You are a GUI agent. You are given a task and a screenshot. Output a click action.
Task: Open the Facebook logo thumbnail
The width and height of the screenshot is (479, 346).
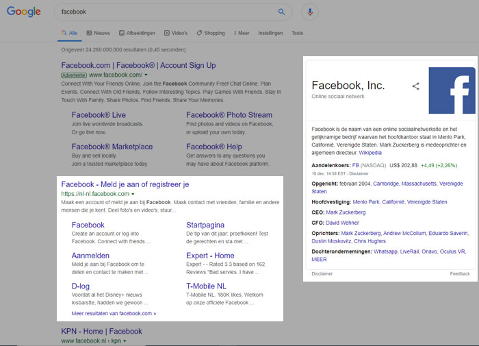point(452,90)
